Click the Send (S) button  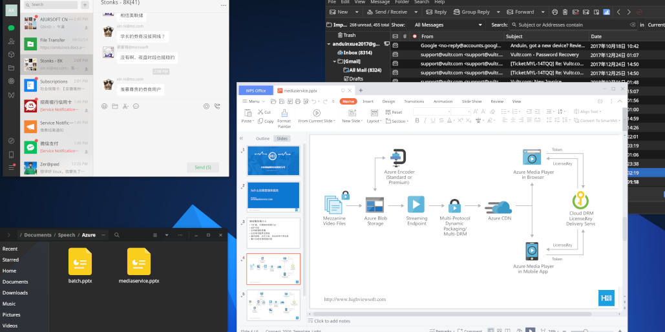coord(203,167)
